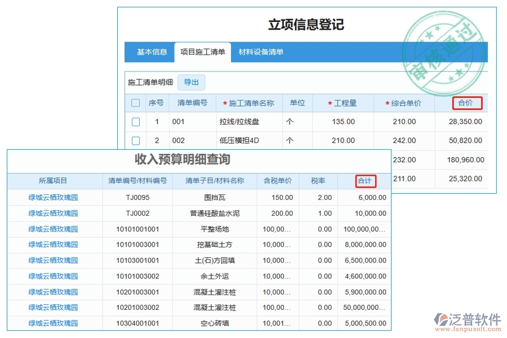Image resolution: width=507 pixels, height=338 pixels.
Task: Click the 导出 export button
Action: point(191,82)
